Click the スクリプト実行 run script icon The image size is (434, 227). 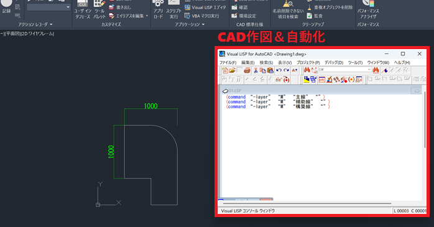point(173,10)
